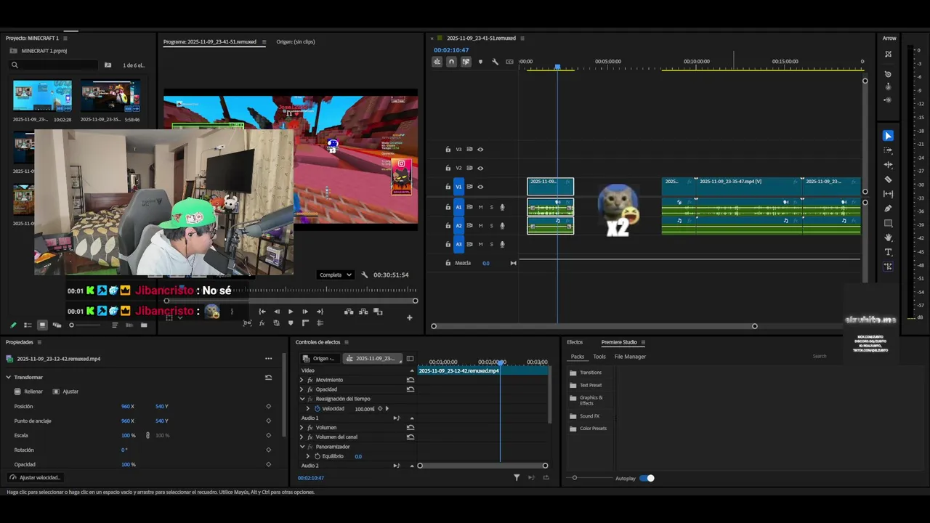Expand Volumen del canal

click(302, 437)
